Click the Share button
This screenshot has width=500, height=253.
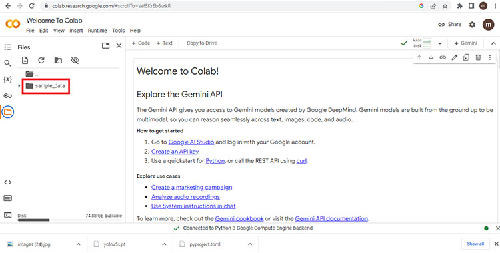449,24
